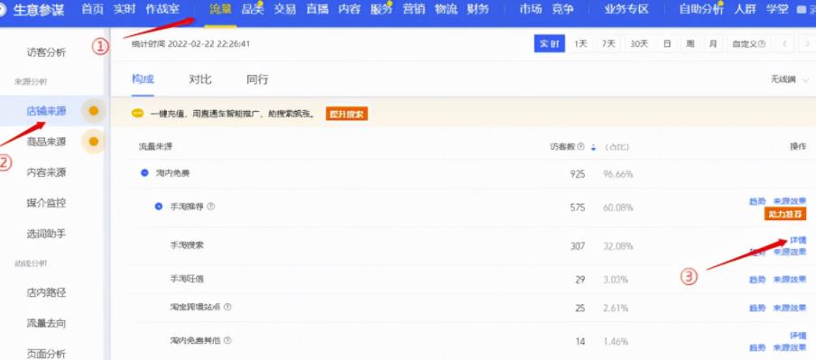Open 流量去向 in the sidebar
816x360 pixels.
pos(46,323)
